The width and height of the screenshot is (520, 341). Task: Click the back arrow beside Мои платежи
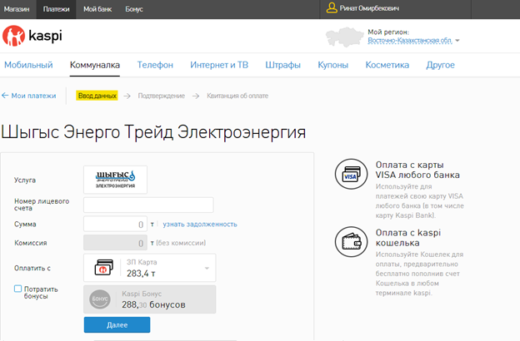[5, 96]
